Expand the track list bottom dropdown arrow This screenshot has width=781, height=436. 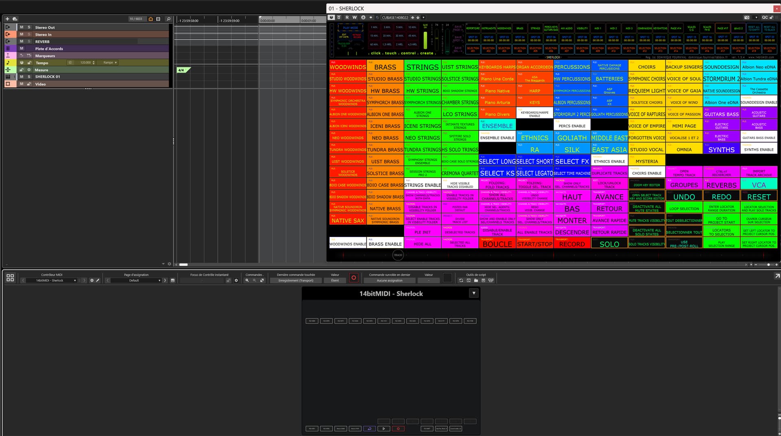pos(163,264)
